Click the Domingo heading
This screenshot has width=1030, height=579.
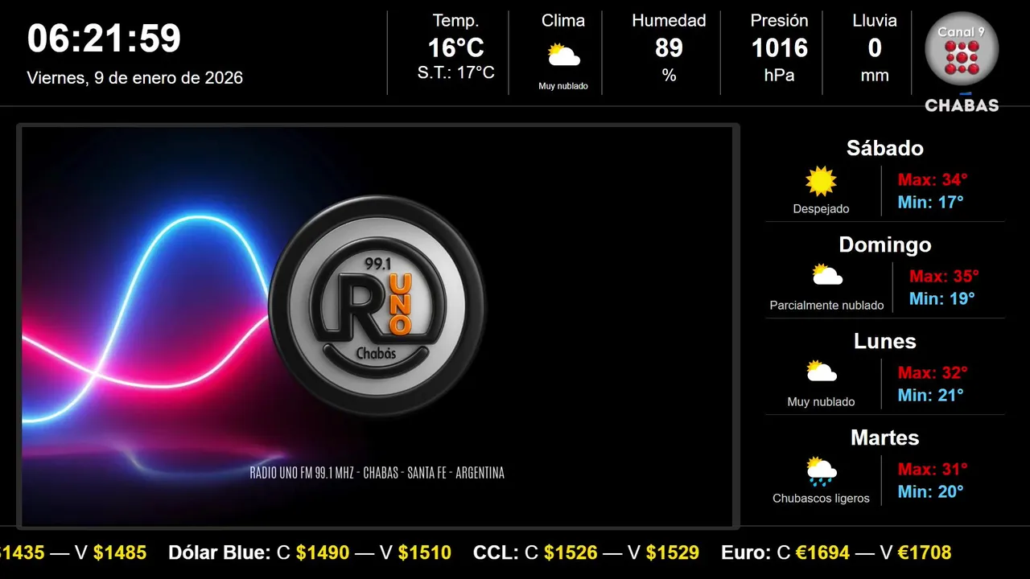[884, 244]
